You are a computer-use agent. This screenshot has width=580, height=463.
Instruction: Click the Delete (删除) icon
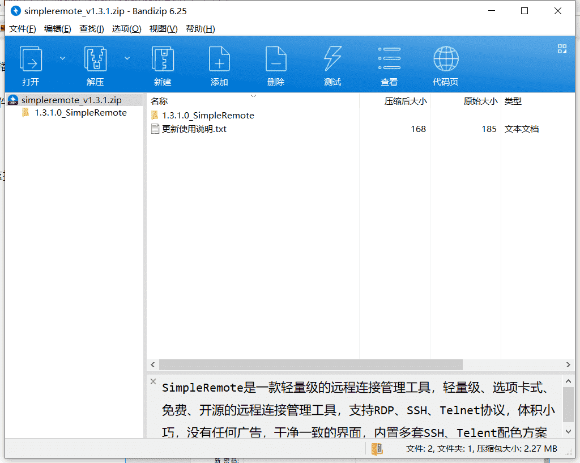coord(276,58)
